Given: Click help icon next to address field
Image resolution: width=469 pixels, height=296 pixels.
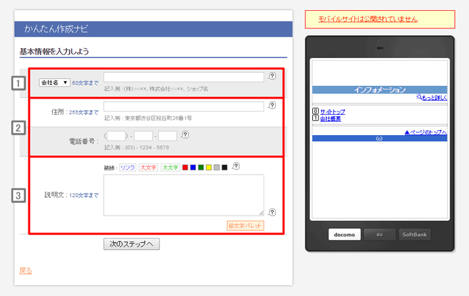Looking at the screenshot, I should point(272,105).
